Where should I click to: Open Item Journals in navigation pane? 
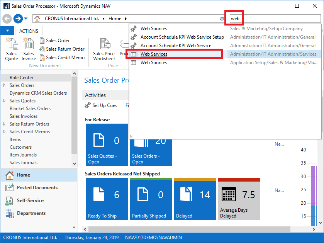pyautogui.click(x=23, y=155)
